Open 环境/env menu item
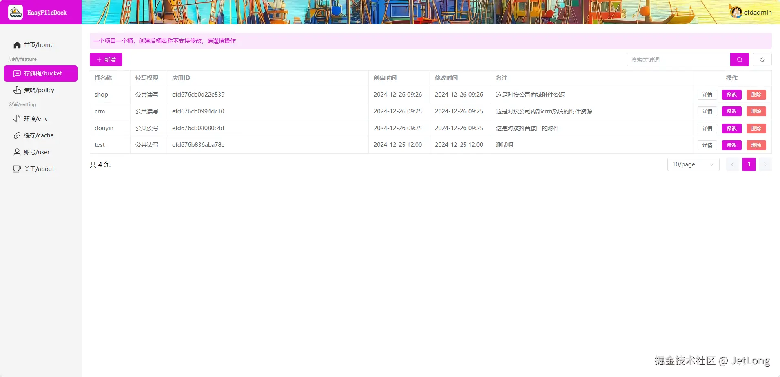780x377 pixels. (x=41, y=119)
